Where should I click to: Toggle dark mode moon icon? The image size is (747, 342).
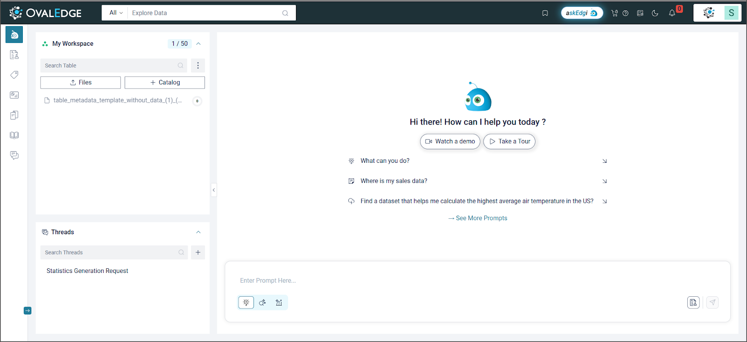click(x=655, y=13)
